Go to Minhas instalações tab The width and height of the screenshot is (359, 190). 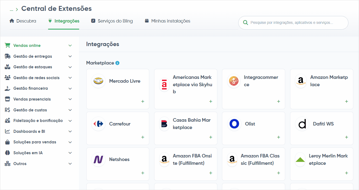167,21
